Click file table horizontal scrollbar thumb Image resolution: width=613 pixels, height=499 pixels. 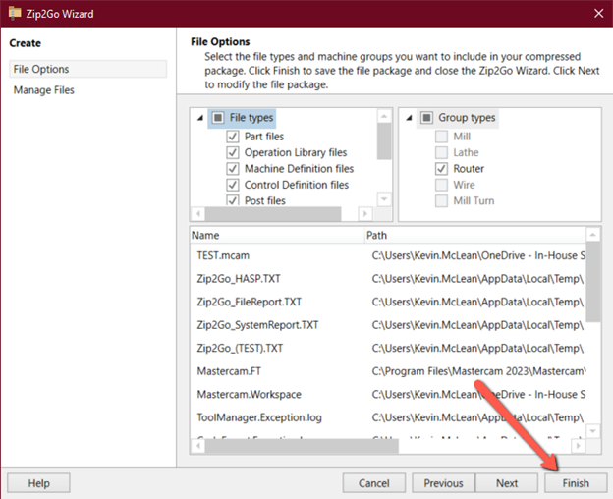[x=302, y=446]
